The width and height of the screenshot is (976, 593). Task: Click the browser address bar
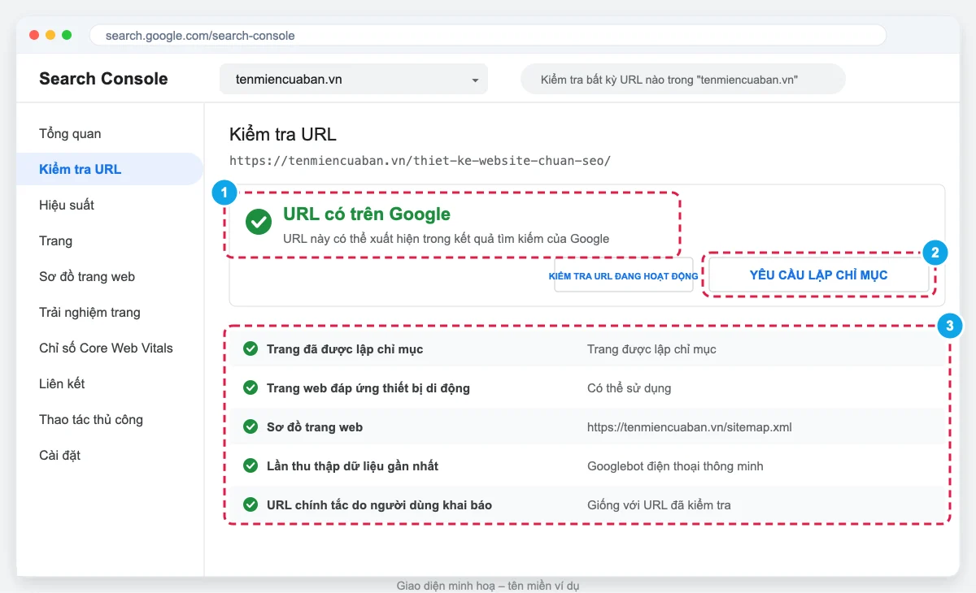pos(488,36)
